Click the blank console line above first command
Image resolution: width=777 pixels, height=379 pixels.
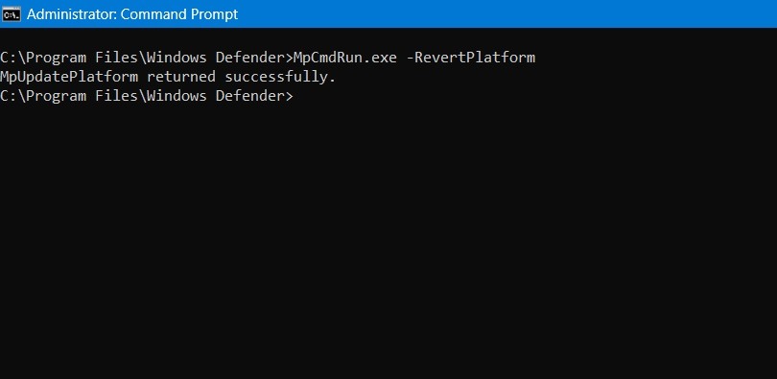(388, 38)
